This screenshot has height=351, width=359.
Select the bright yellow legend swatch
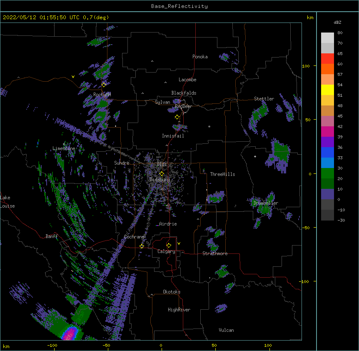327,90
